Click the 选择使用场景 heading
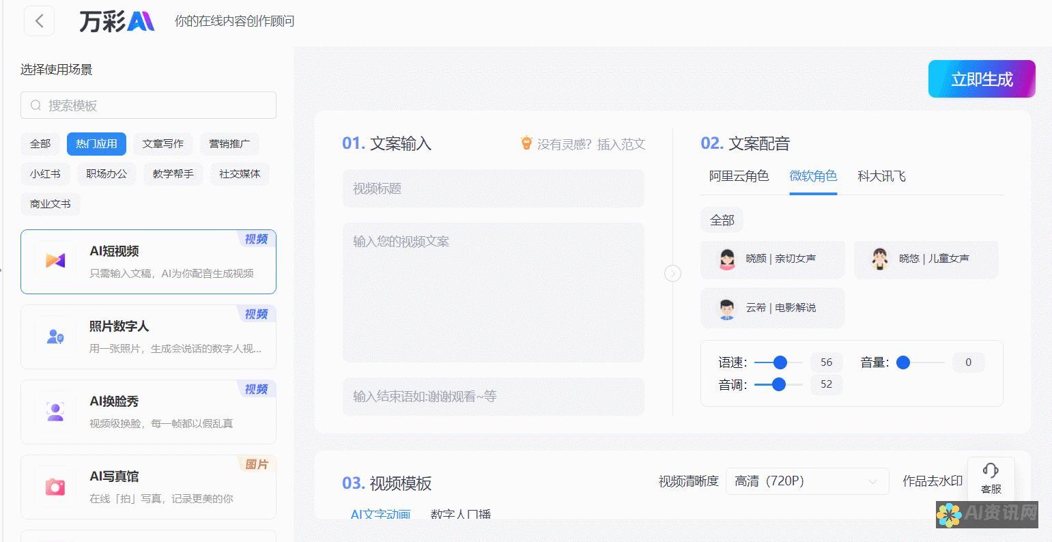 pyautogui.click(x=56, y=70)
